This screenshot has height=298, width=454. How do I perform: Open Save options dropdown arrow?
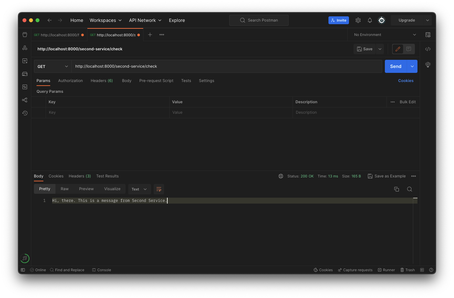coord(380,49)
